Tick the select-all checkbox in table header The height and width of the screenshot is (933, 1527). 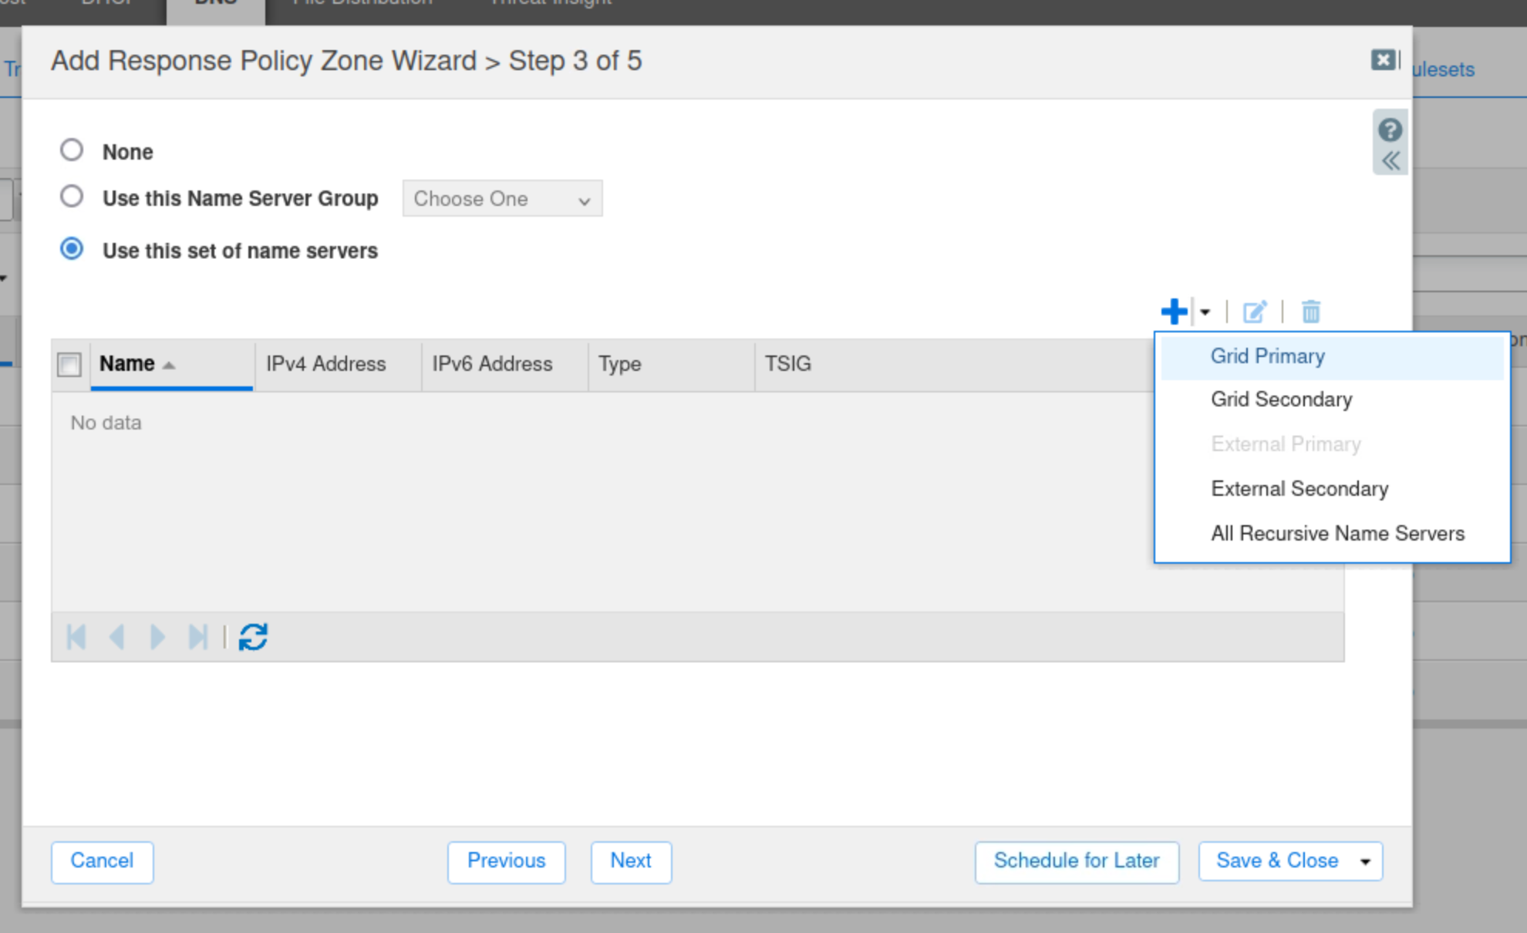pos(69,364)
